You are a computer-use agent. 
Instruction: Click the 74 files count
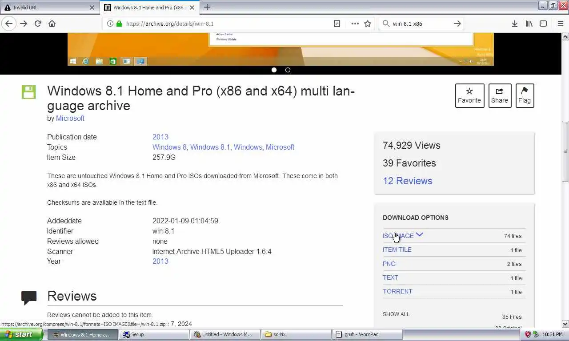pyautogui.click(x=513, y=236)
